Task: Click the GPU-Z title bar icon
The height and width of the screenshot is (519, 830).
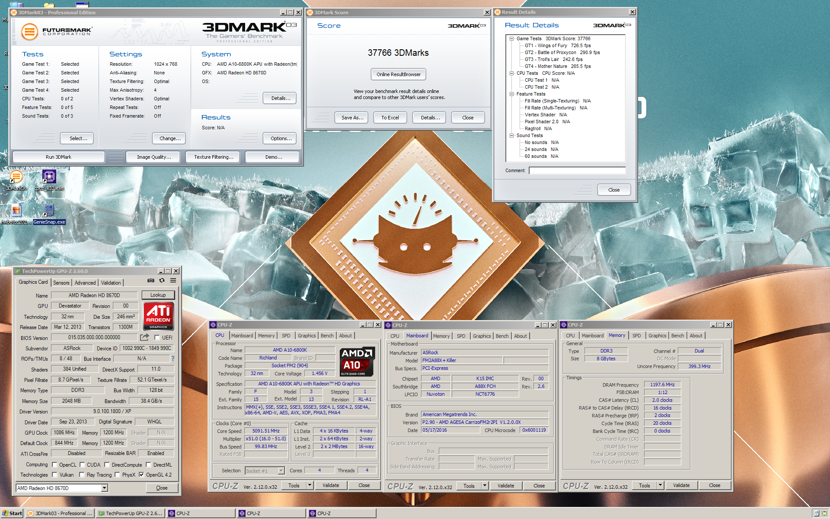Action: (18, 271)
